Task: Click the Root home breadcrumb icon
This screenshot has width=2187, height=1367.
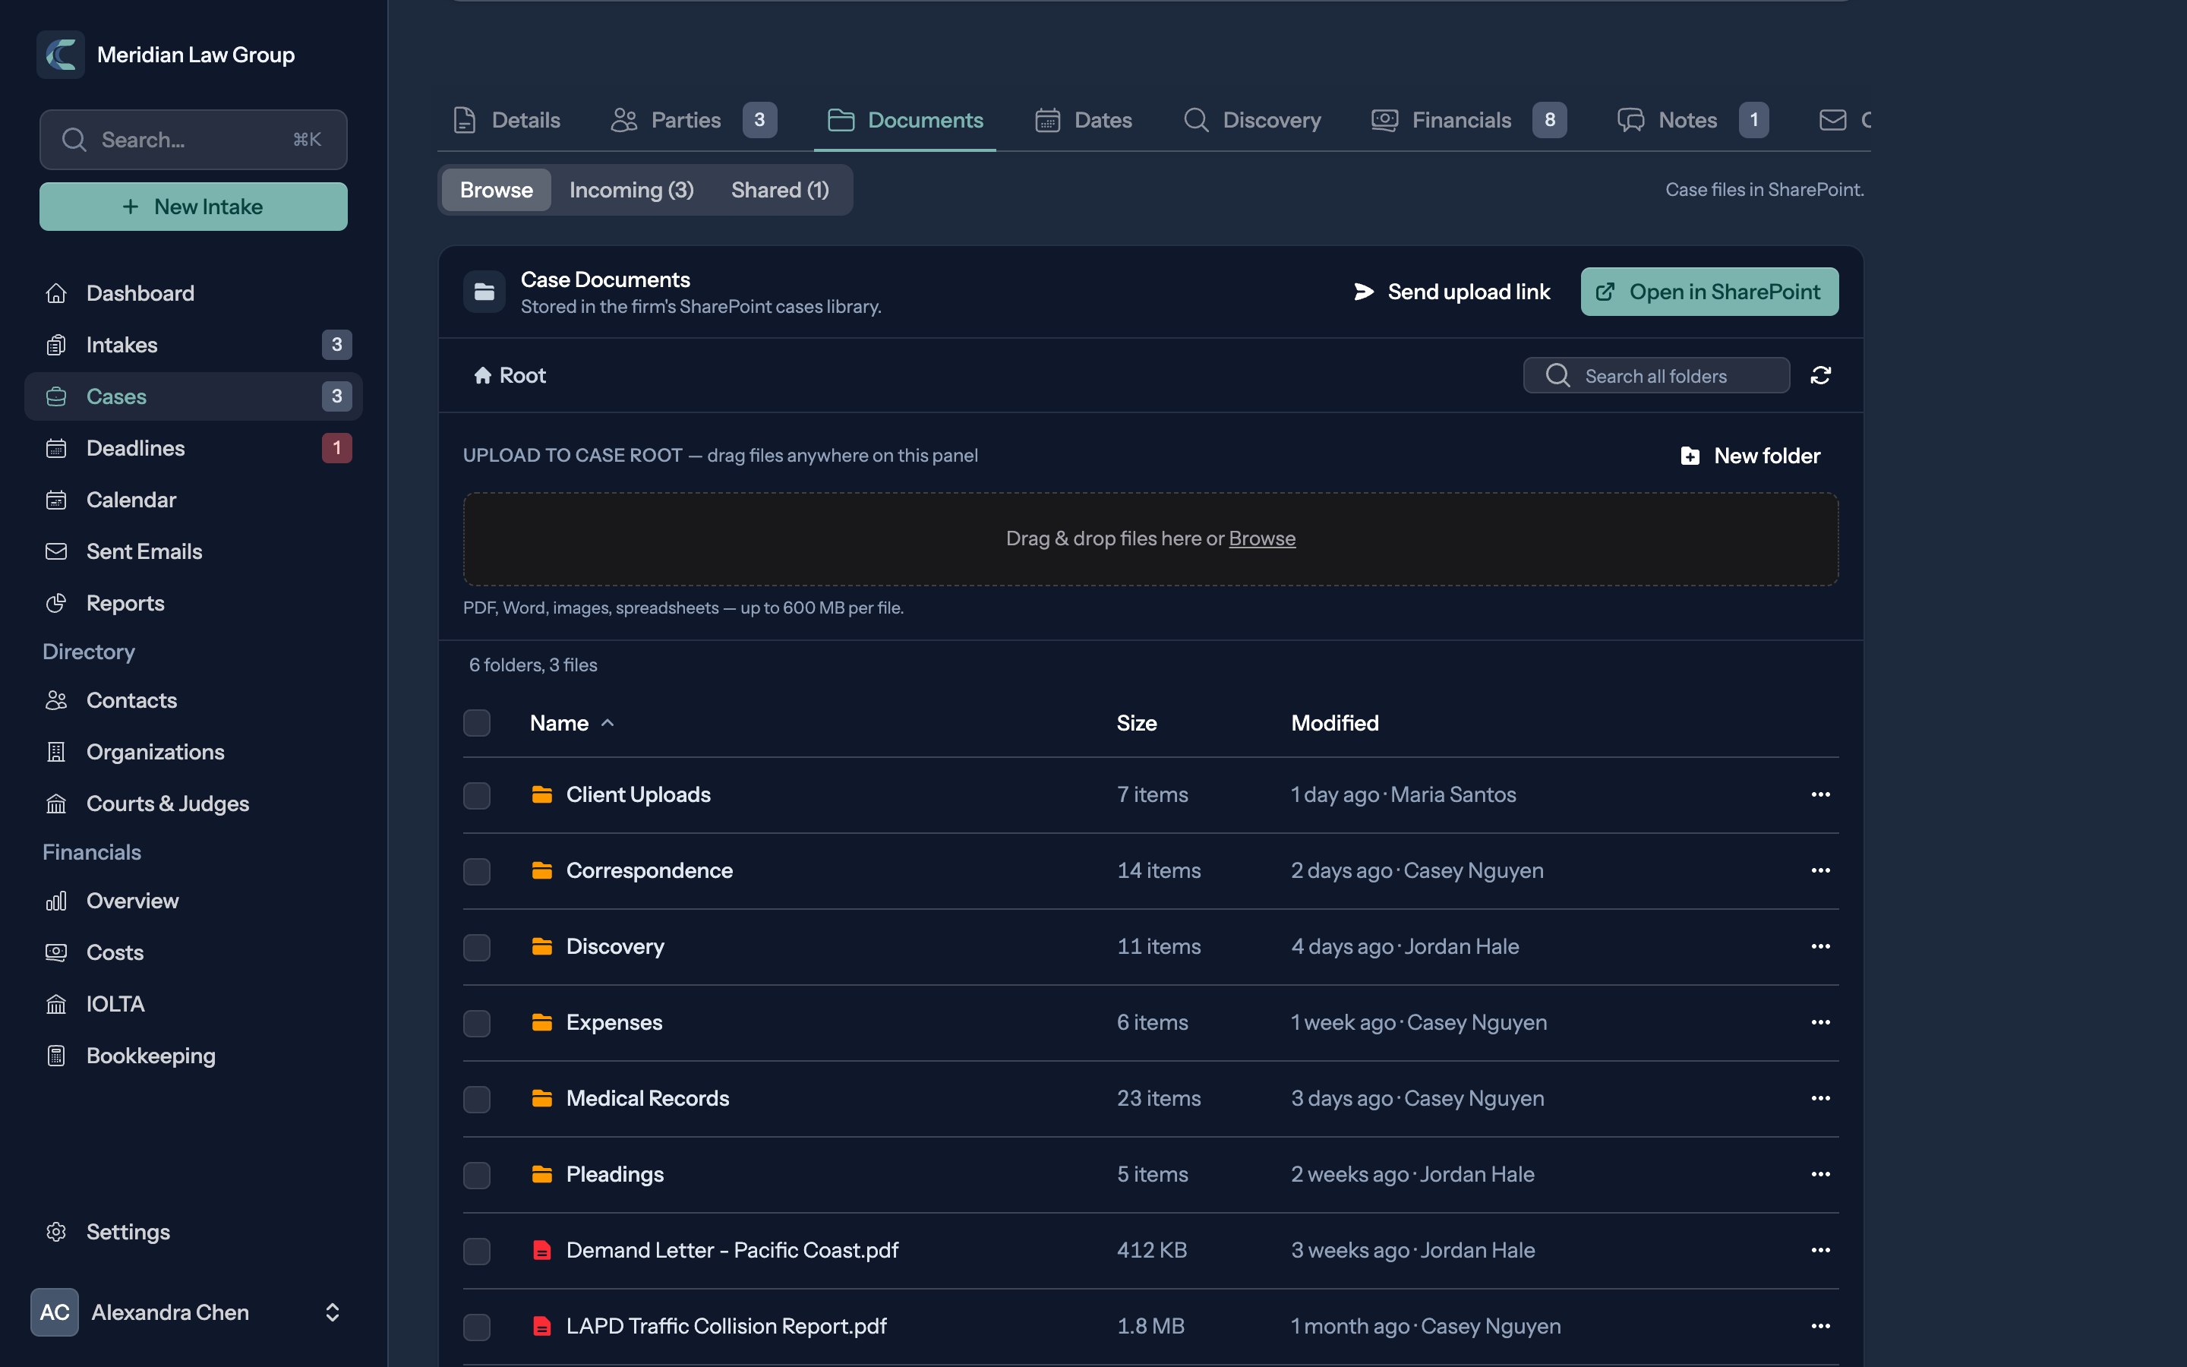Action: point(483,375)
